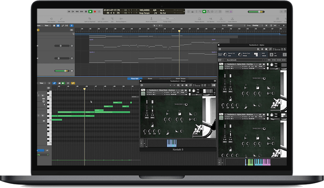Click the horizontal auto zoom icon

click(275, 26)
